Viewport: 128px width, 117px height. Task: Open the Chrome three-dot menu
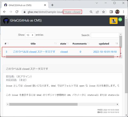pyautogui.click(x=123, y=12)
